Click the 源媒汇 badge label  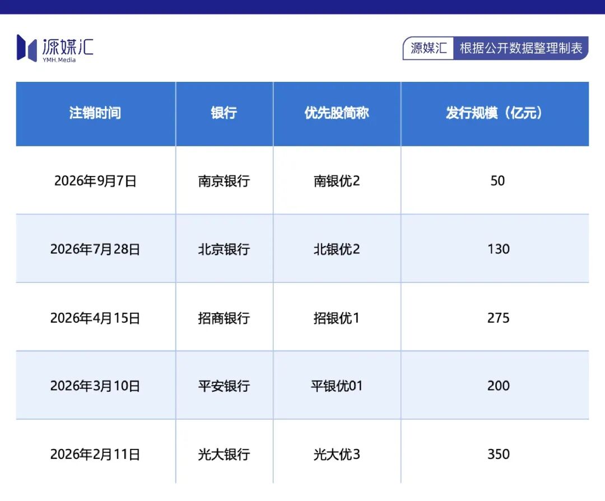(429, 48)
